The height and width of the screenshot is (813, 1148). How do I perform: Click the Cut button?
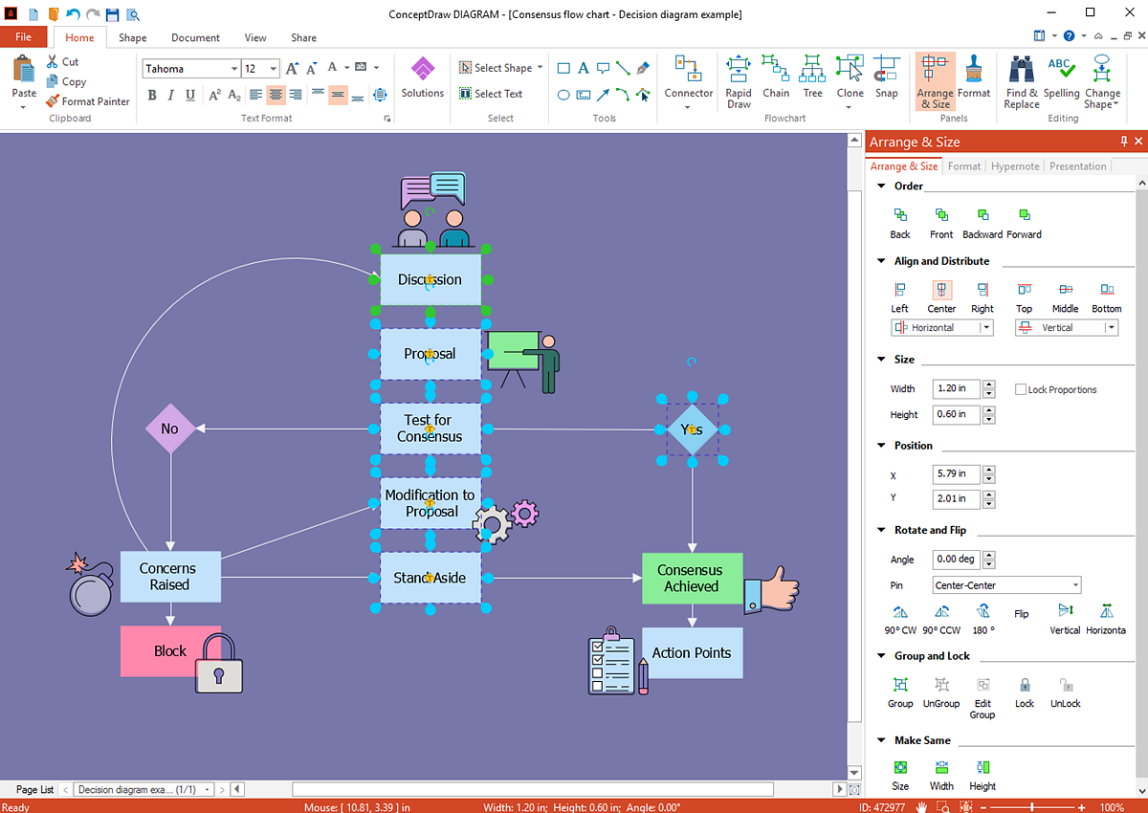[63, 62]
